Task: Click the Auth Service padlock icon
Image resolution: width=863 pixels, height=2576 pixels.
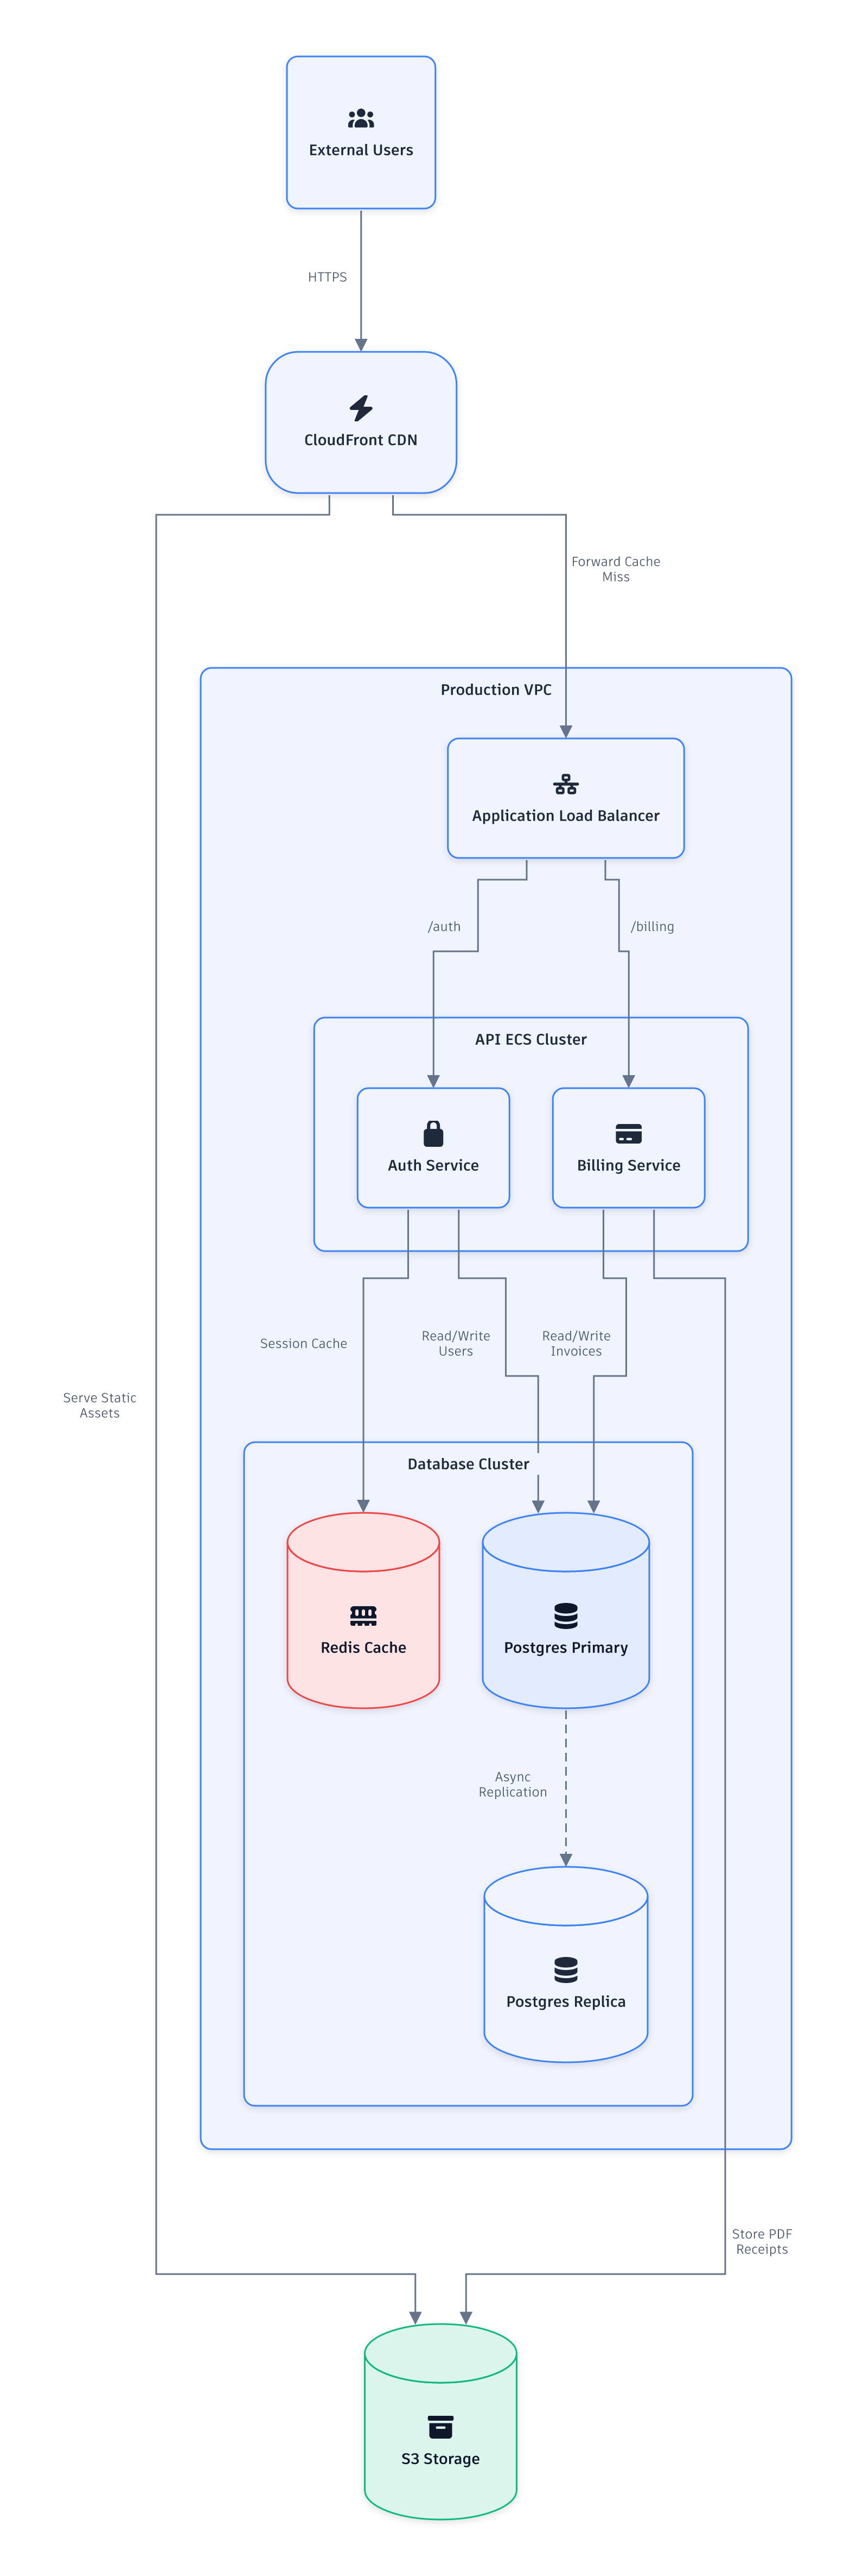Action: (433, 1133)
